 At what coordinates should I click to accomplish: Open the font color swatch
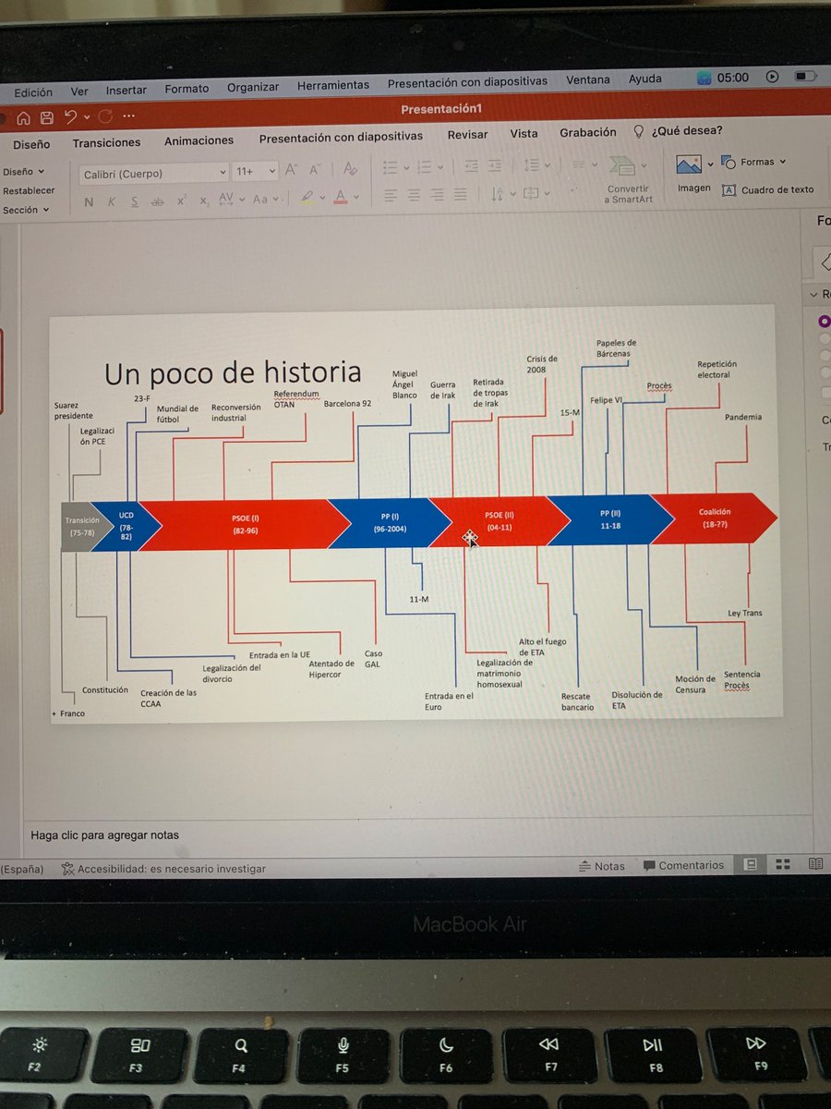pos(340,197)
